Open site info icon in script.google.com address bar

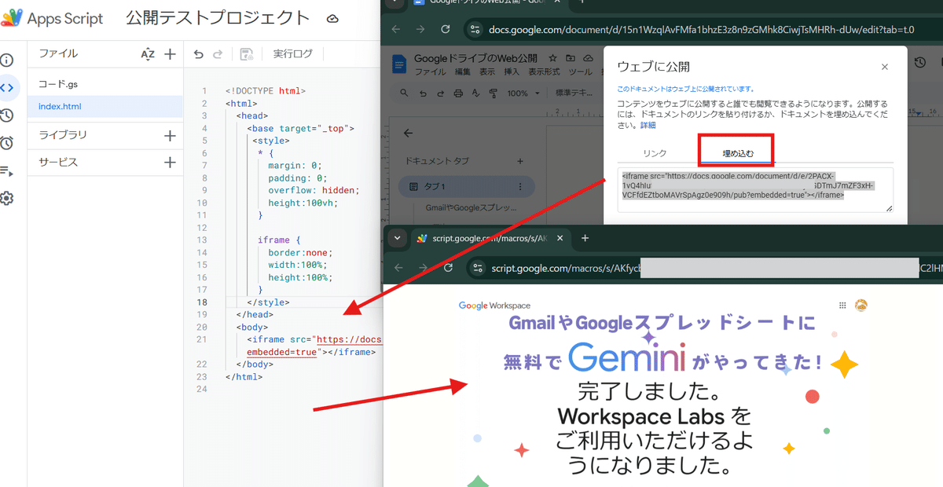(x=477, y=268)
